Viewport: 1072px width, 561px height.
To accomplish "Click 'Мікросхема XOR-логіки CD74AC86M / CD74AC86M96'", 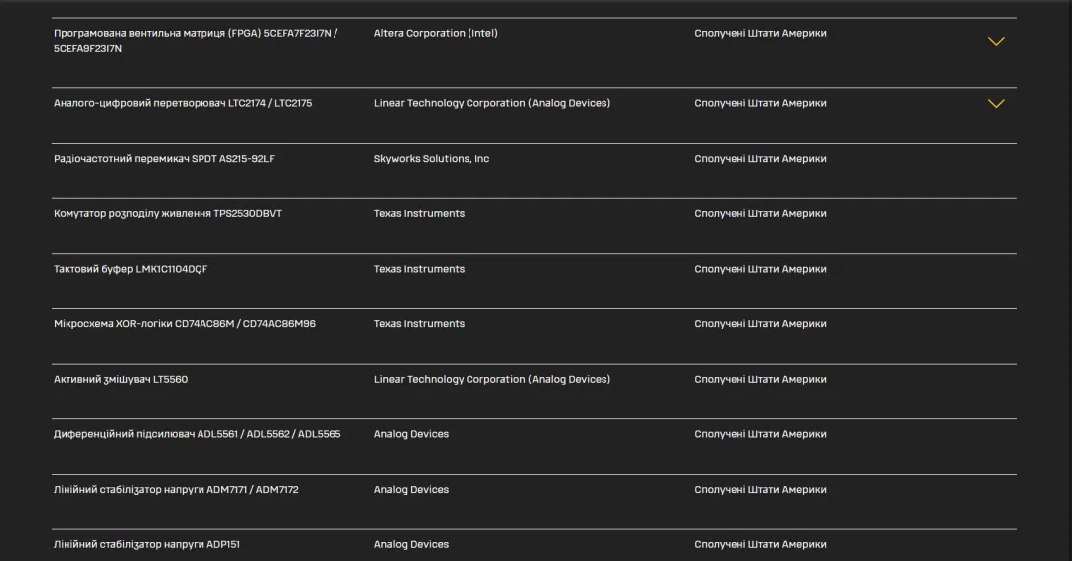I will 185,324.
